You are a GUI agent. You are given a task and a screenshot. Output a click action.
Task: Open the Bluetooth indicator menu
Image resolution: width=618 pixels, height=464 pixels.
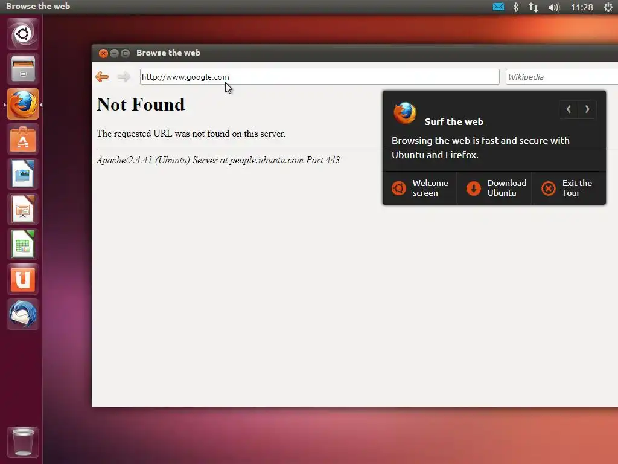pyautogui.click(x=515, y=7)
